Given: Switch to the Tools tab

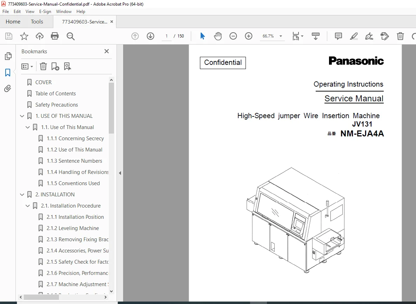Looking at the screenshot, I should coord(37,21).
